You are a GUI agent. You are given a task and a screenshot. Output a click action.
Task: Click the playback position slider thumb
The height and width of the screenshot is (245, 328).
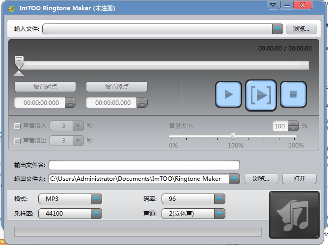click(19, 63)
